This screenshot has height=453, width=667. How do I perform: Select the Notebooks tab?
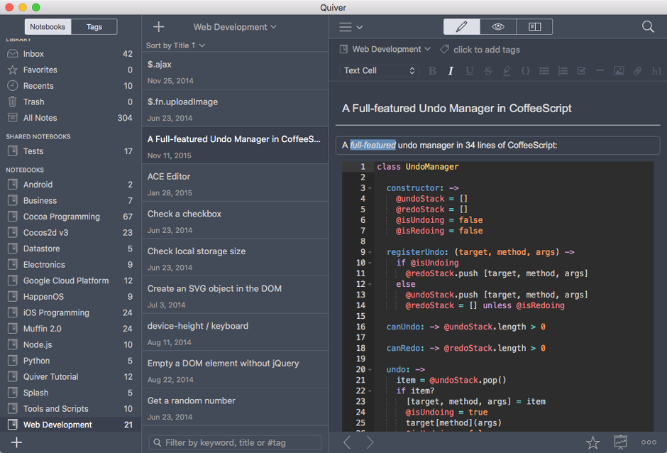[48, 27]
